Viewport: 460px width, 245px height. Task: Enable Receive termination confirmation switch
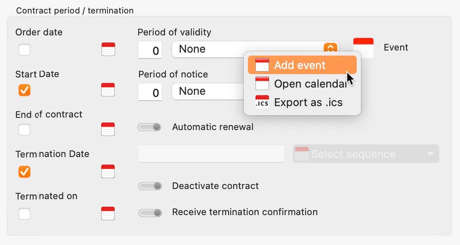click(x=150, y=213)
